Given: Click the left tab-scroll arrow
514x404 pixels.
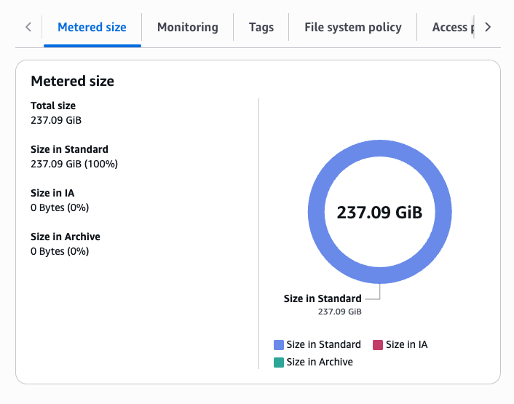Looking at the screenshot, I should 28,27.
